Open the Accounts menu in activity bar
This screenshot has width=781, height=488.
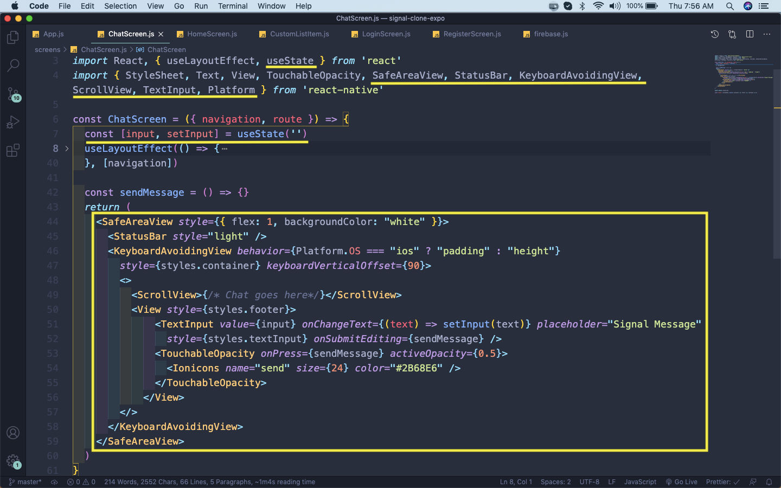[x=13, y=433]
